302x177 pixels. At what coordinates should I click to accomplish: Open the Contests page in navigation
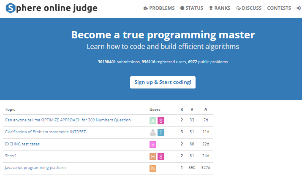[x=279, y=8]
